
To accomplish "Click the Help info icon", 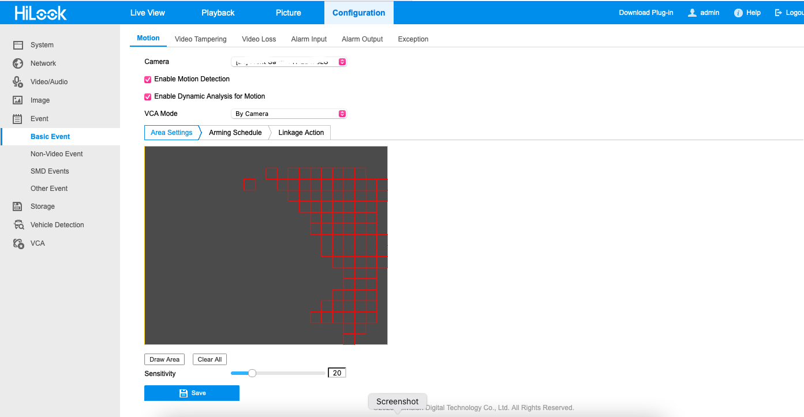I will point(738,13).
